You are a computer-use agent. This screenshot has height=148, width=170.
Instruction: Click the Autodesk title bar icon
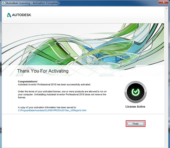click(x=3, y=3)
